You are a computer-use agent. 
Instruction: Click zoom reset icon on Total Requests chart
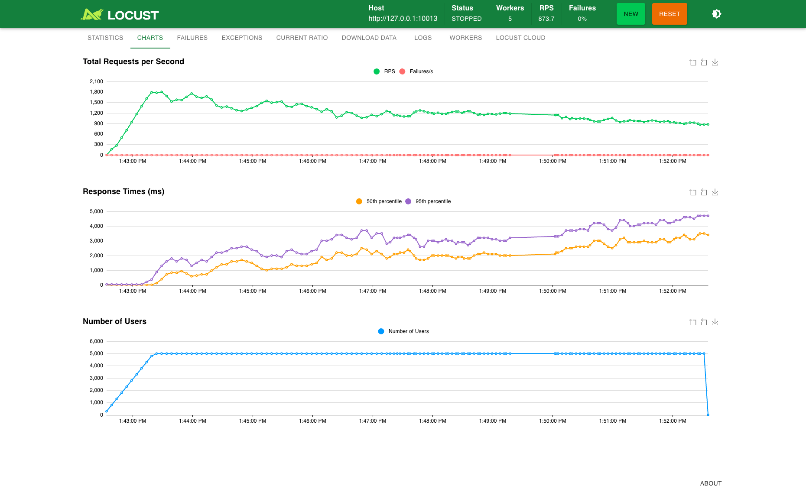point(704,62)
